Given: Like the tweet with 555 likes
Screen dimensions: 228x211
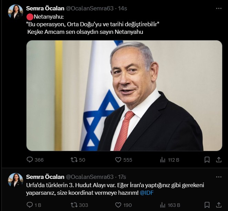Looking at the screenshot, I should (124, 160).
